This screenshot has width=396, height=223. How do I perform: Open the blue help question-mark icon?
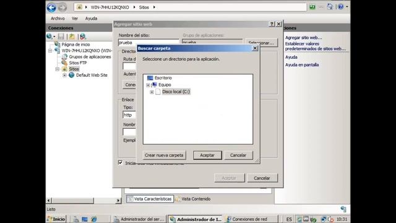(341, 7)
